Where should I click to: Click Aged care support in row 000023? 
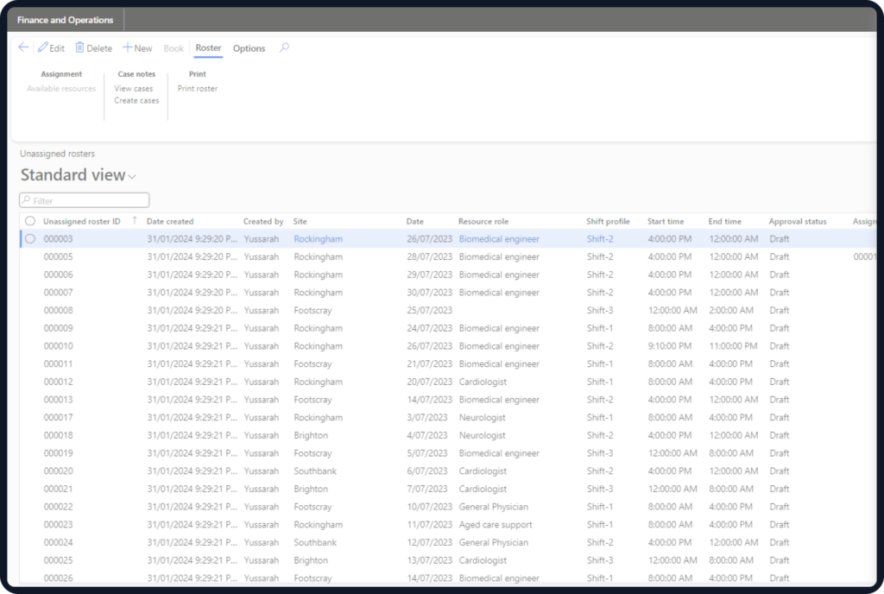point(496,525)
